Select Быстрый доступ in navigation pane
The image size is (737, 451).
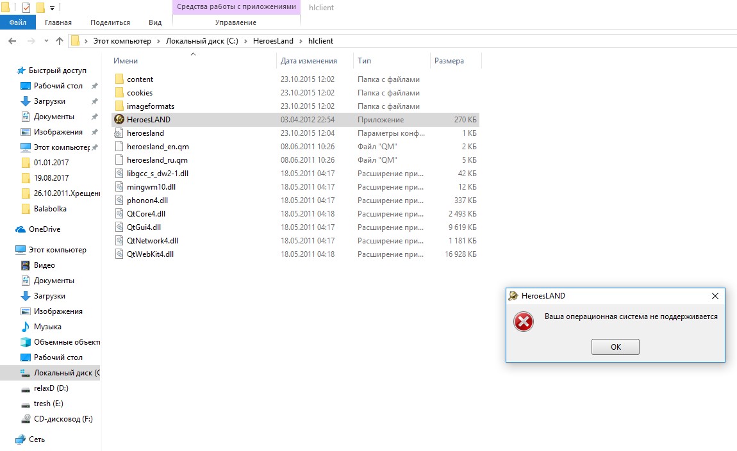pyautogui.click(x=57, y=70)
